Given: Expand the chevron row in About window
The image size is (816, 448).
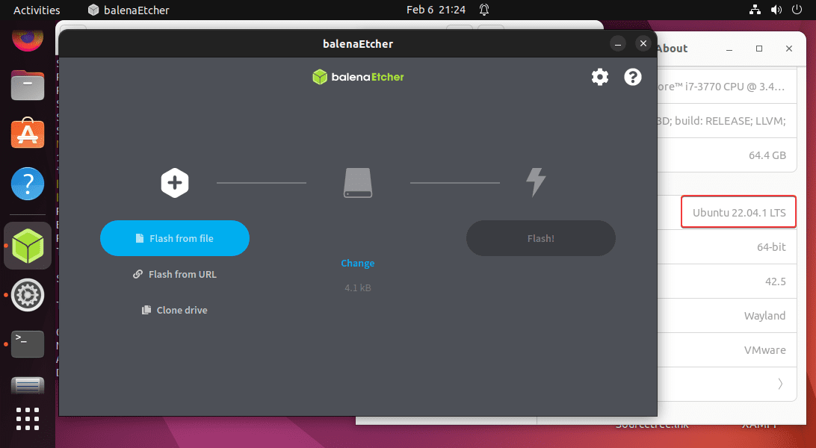Looking at the screenshot, I should (x=779, y=384).
